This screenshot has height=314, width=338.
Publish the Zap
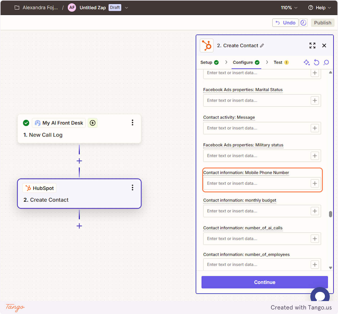(323, 23)
